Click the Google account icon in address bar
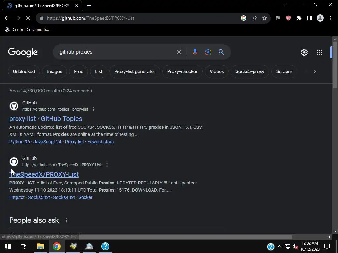This screenshot has width=338, height=253. point(244,18)
